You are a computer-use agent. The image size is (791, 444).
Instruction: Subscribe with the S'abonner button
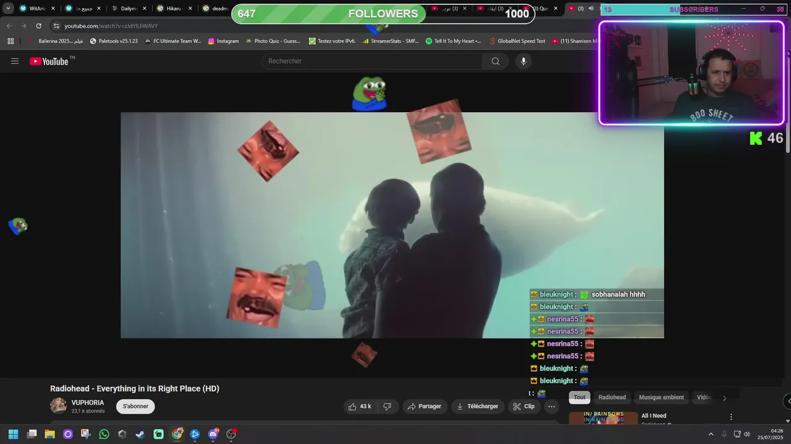click(x=135, y=406)
